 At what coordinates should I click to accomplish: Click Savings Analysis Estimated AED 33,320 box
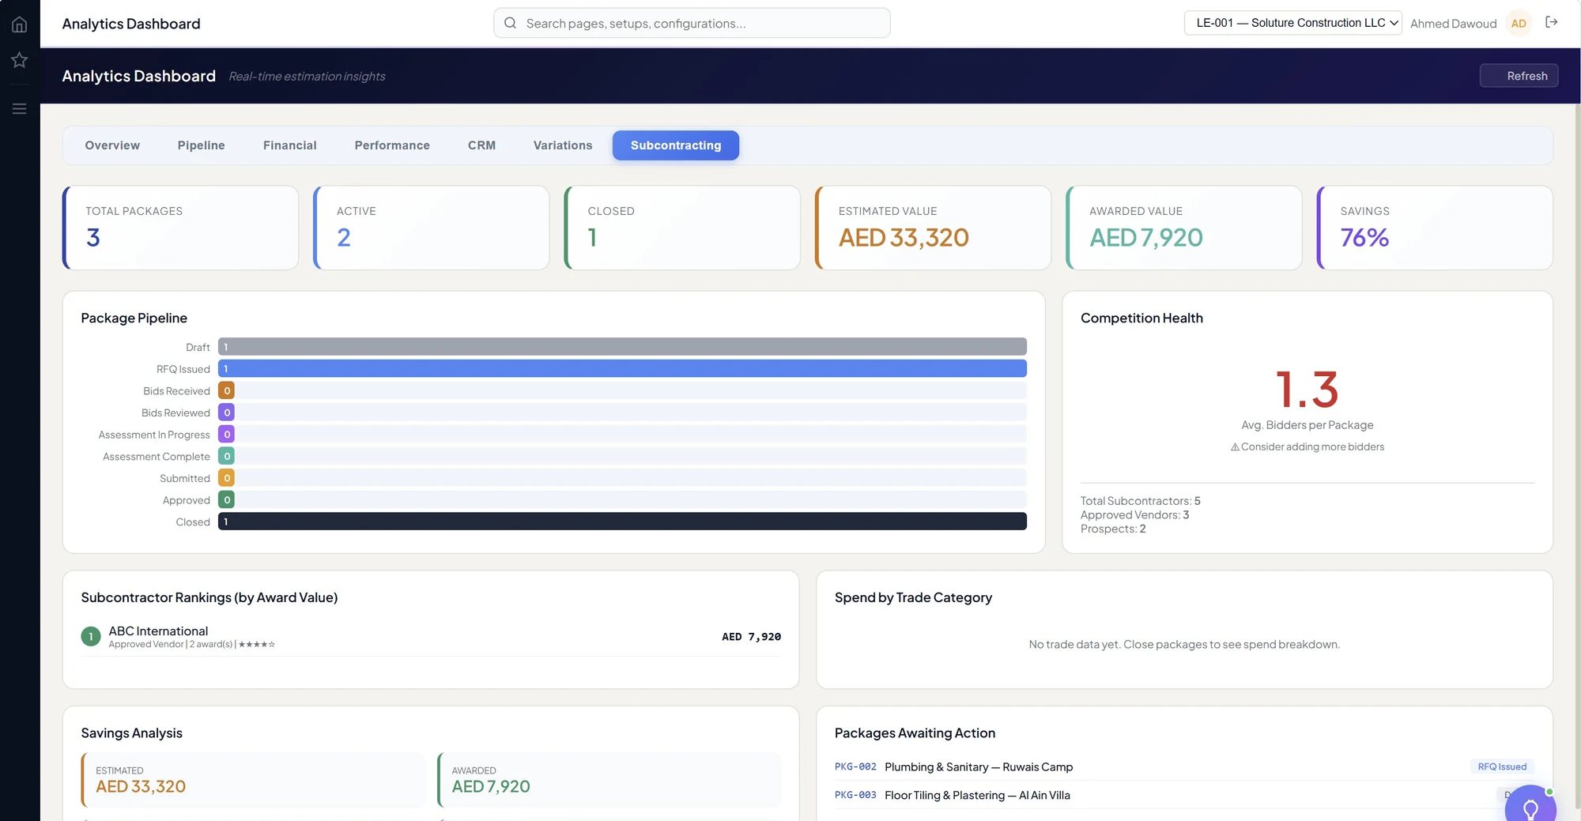pyautogui.click(x=253, y=780)
